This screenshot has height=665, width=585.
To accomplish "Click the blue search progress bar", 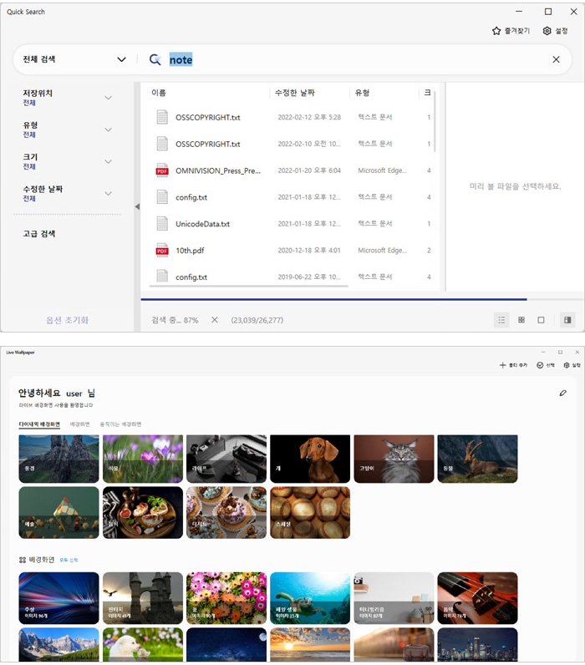I will coord(333,299).
